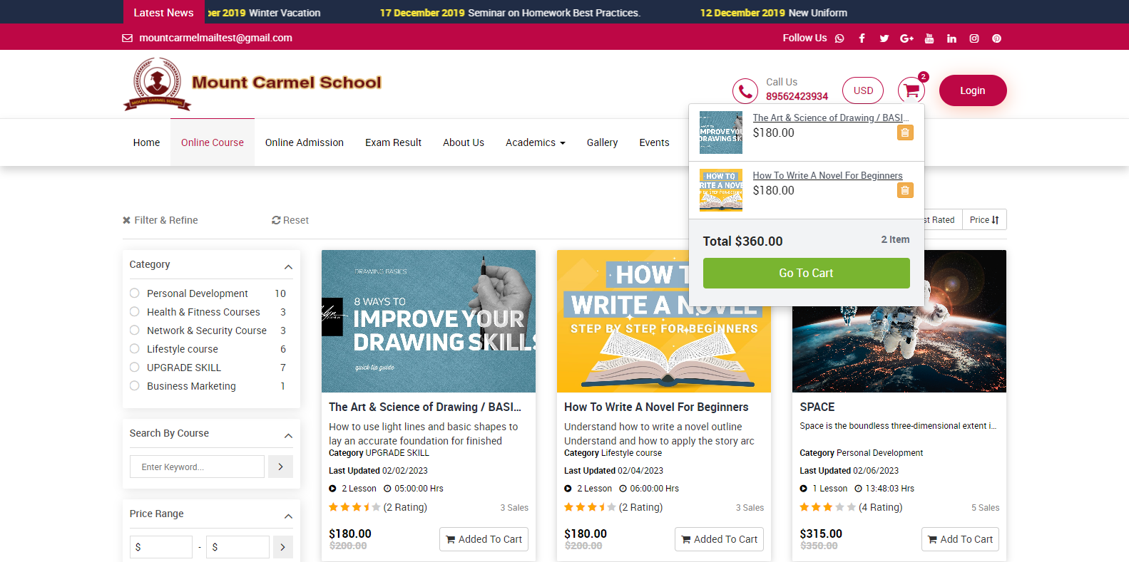Open the Facebook social link icon

(862, 38)
